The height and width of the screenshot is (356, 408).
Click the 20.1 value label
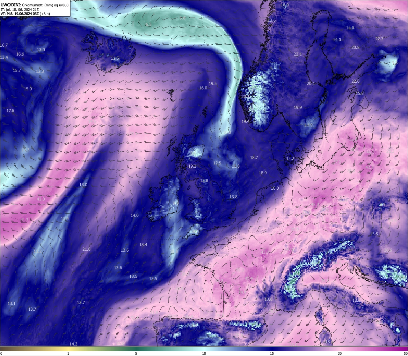point(310,83)
